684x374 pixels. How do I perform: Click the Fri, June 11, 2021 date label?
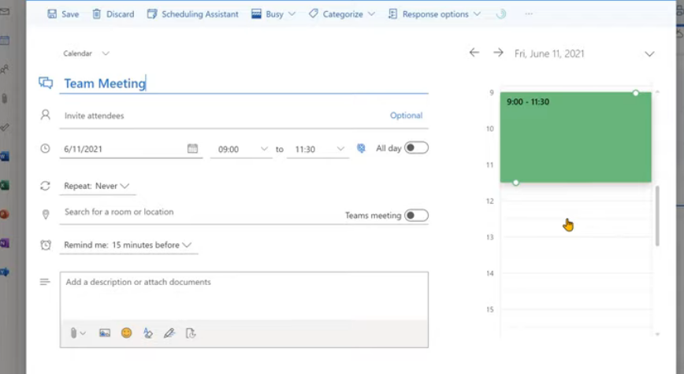coord(549,54)
